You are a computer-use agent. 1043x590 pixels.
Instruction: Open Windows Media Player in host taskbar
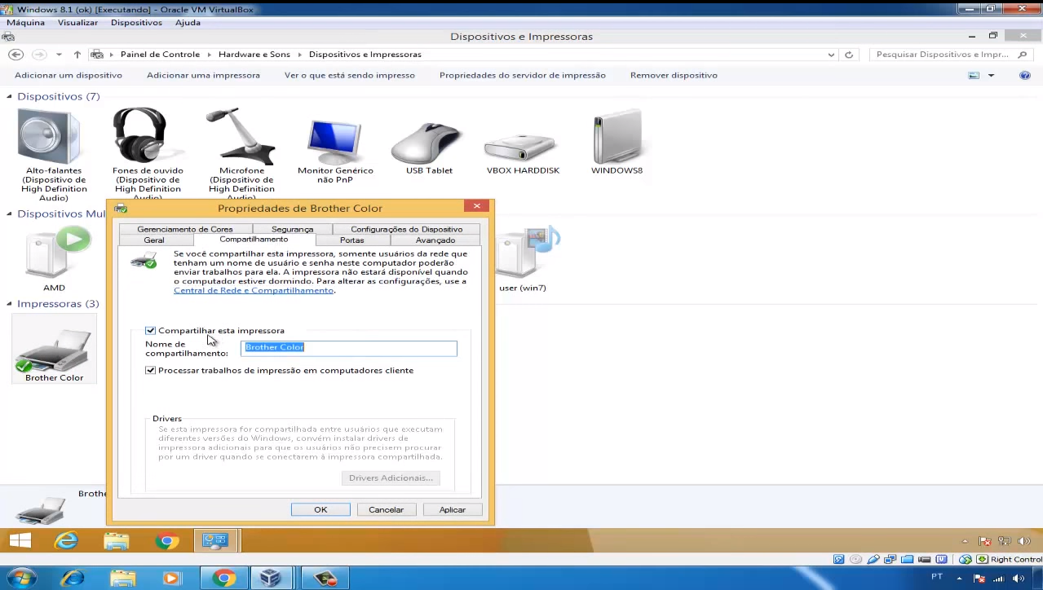coord(171,578)
